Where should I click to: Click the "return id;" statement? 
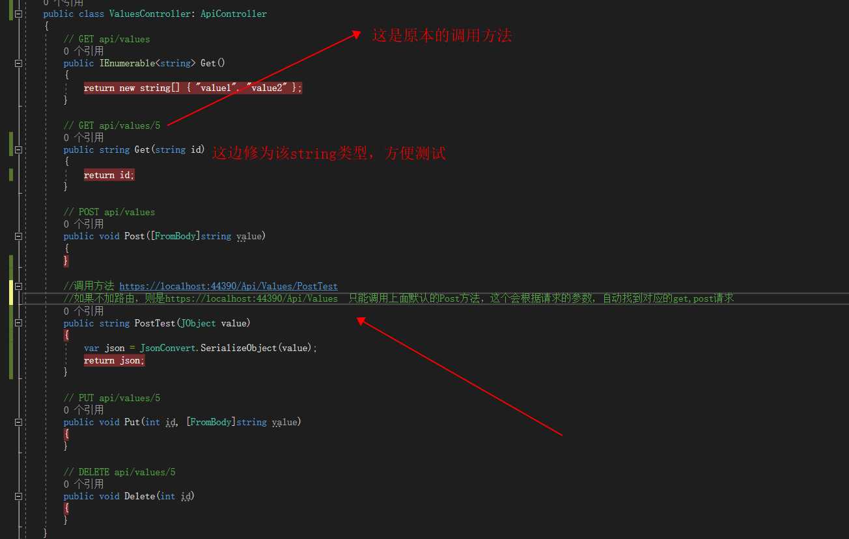109,175
